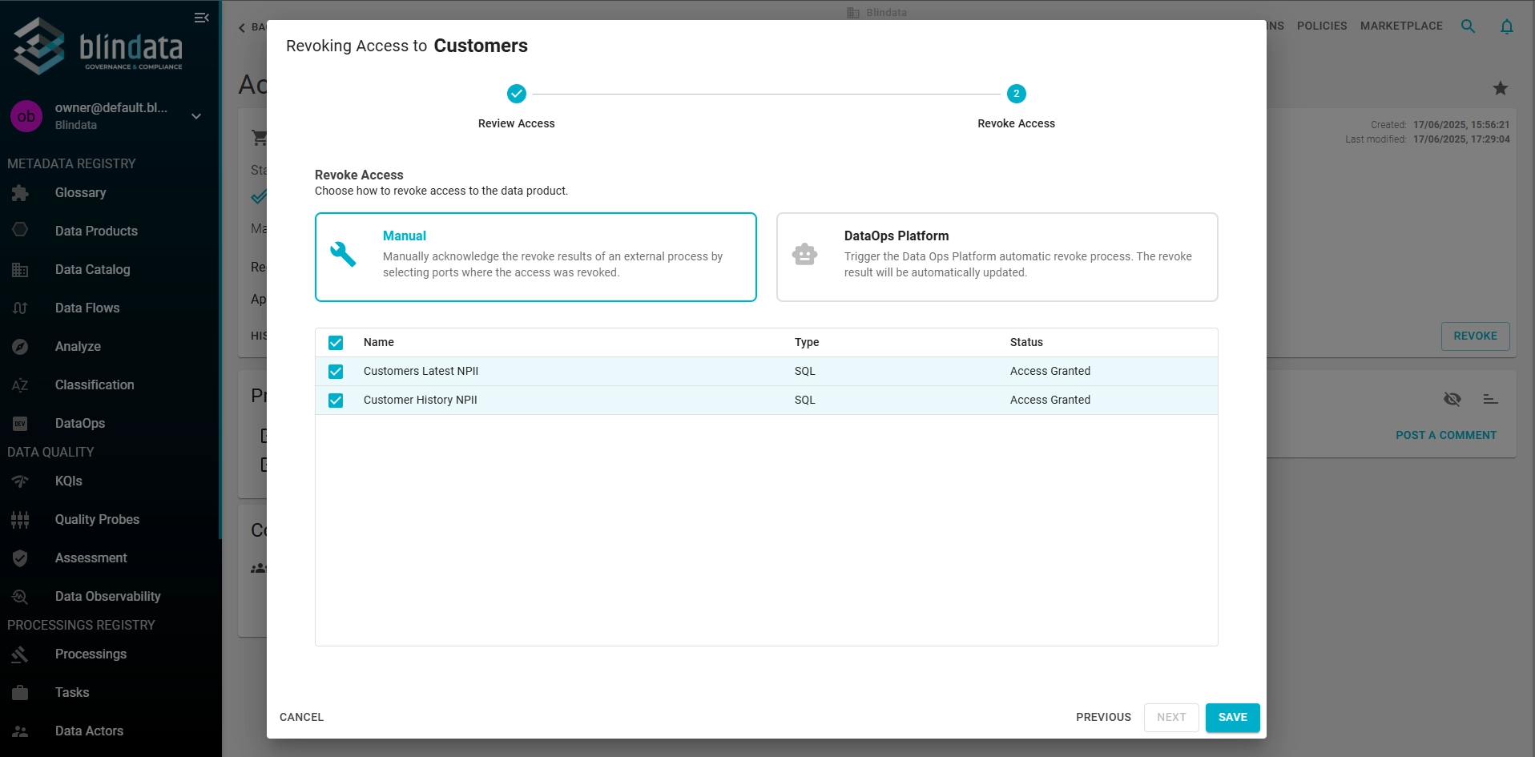Image resolution: width=1535 pixels, height=757 pixels.
Task: Click POST A COMMENT link
Action: (1446, 436)
